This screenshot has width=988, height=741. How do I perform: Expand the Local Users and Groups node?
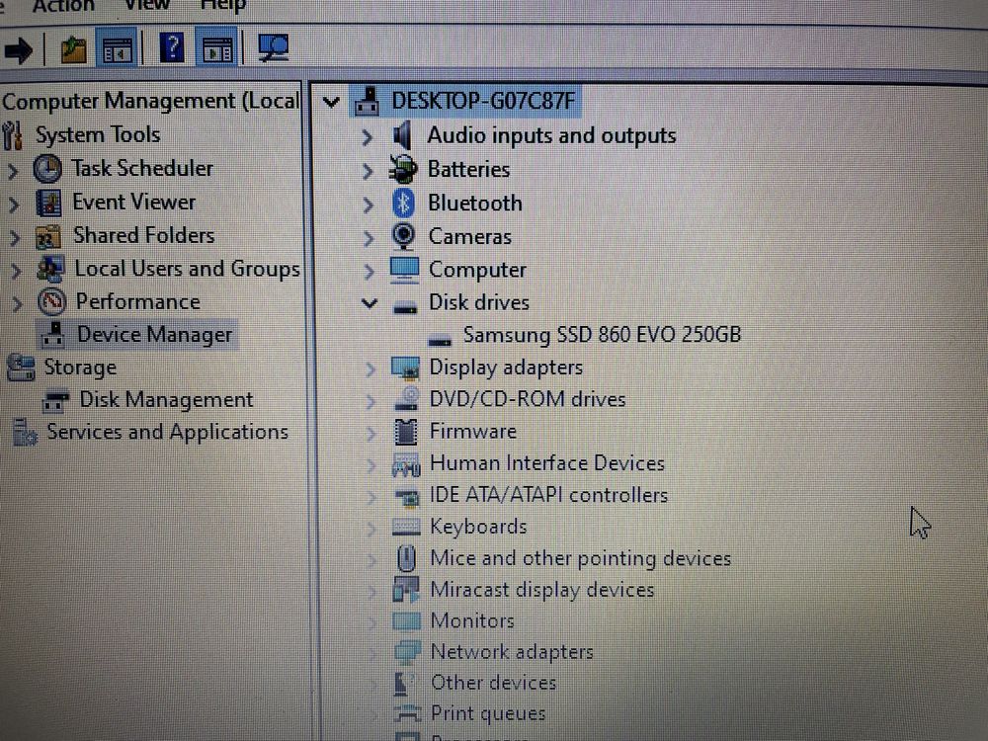pyautogui.click(x=17, y=271)
